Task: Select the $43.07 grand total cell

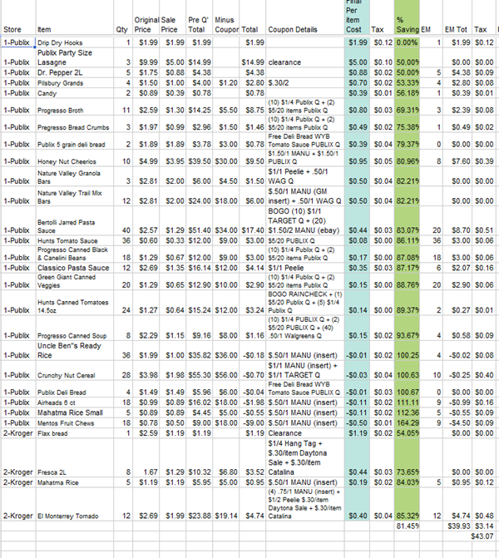Action: pos(484,536)
